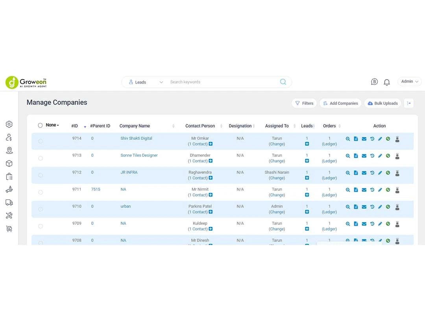Select the radio button for row 9712
Screen dimensions: 425x319
click(41, 175)
